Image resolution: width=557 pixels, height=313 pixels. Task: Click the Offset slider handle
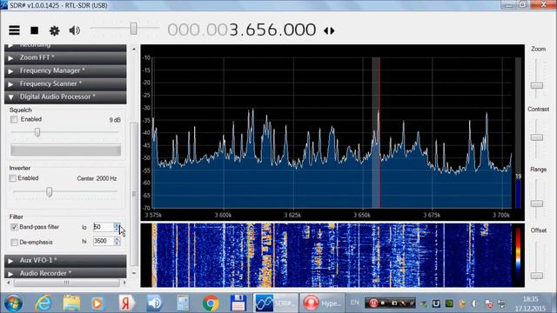(x=537, y=276)
